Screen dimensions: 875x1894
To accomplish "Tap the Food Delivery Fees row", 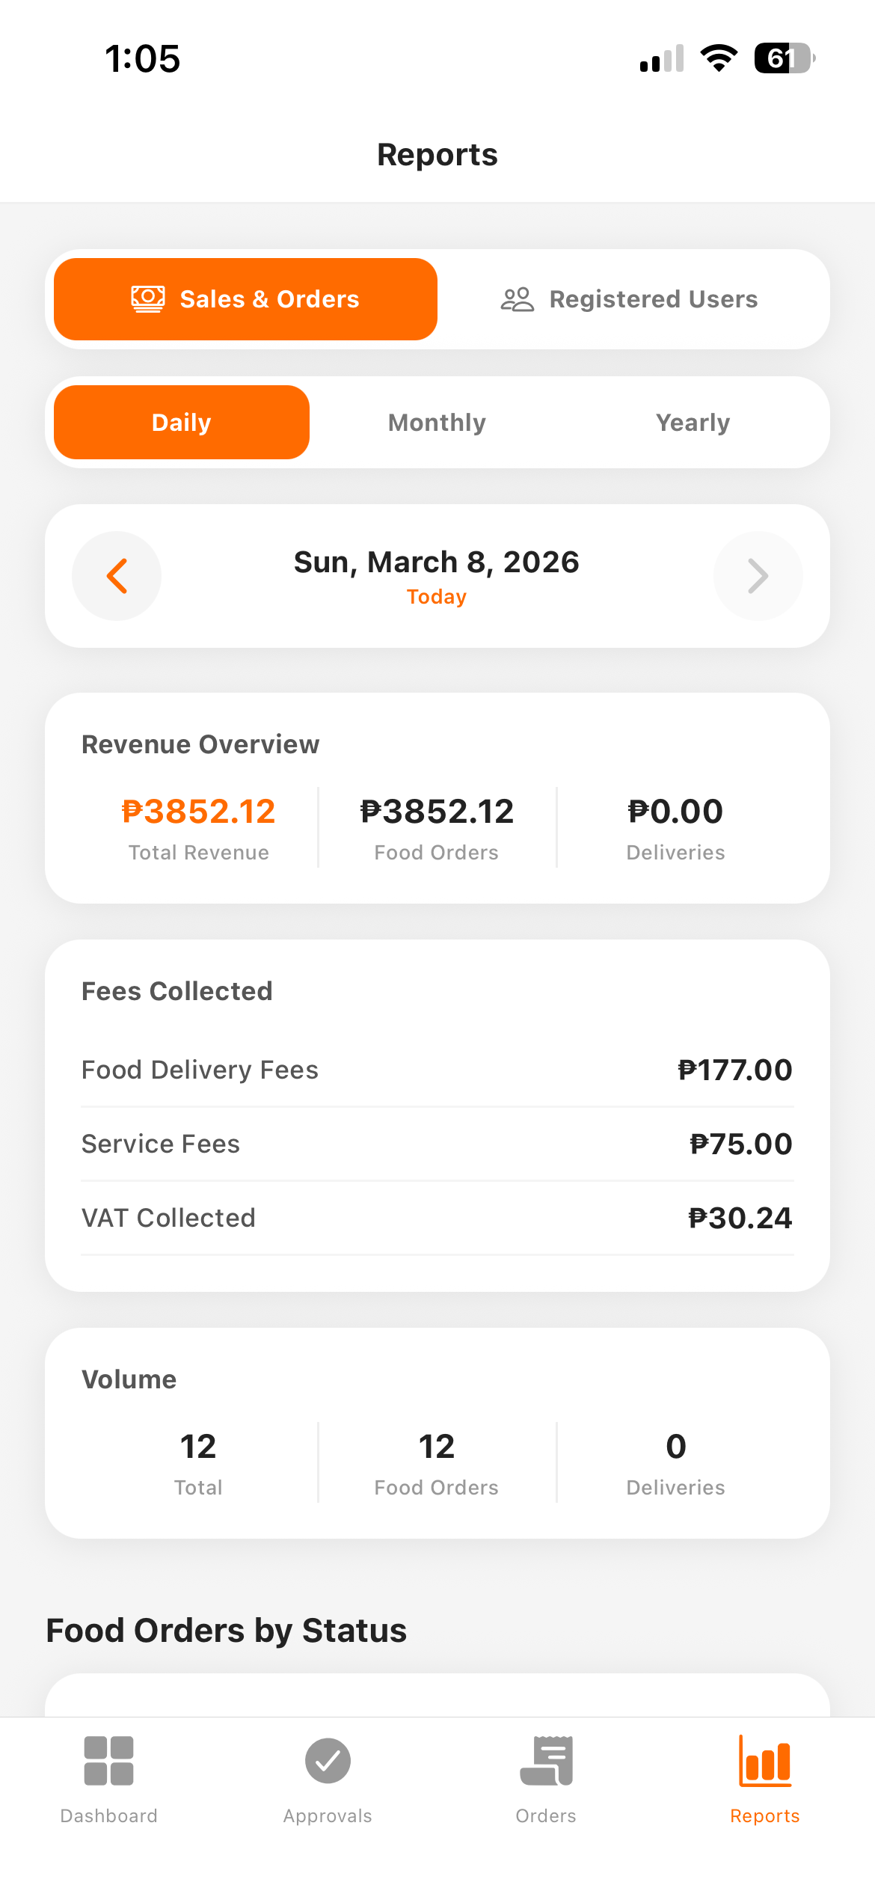I will 437,1070.
